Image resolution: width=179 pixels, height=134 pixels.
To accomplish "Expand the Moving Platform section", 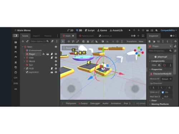I will point(150,104).
